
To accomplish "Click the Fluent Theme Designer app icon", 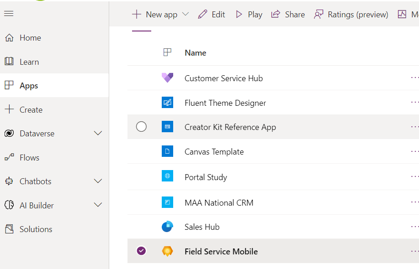I will click(x=167, y=103).
